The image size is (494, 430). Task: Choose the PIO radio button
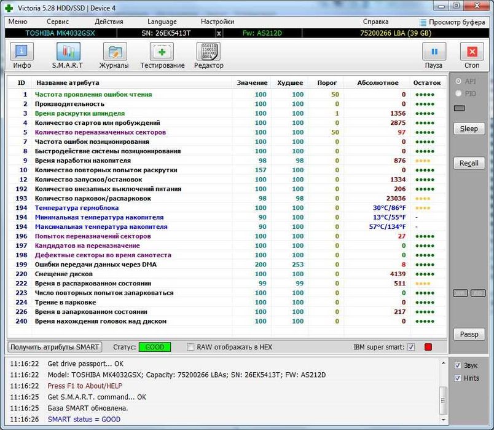[x=459, y=94]
